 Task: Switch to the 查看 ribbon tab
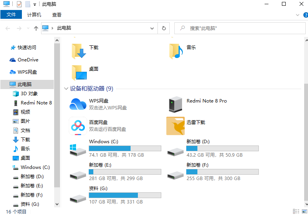point(57,15)
